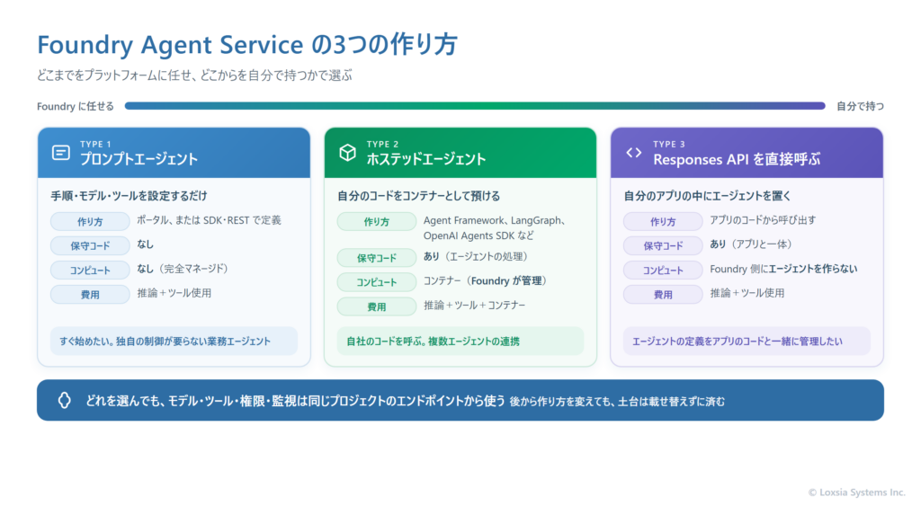Click the "Foundry 側にエージェントを作らない" value

(x=783, y=269)
